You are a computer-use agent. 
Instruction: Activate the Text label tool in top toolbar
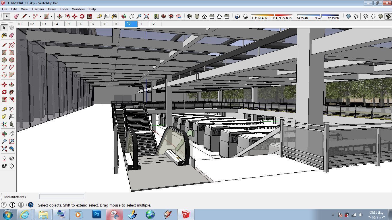[x=107, y=17]
